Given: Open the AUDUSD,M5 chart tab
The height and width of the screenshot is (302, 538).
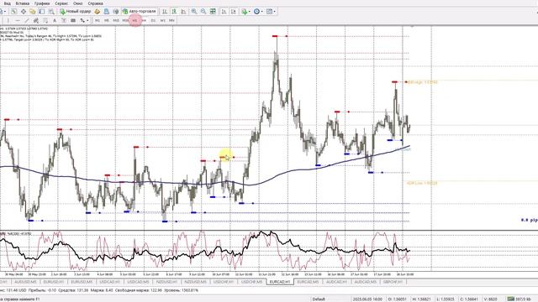Looking at the screenshot, I should [x=25, y=282].
